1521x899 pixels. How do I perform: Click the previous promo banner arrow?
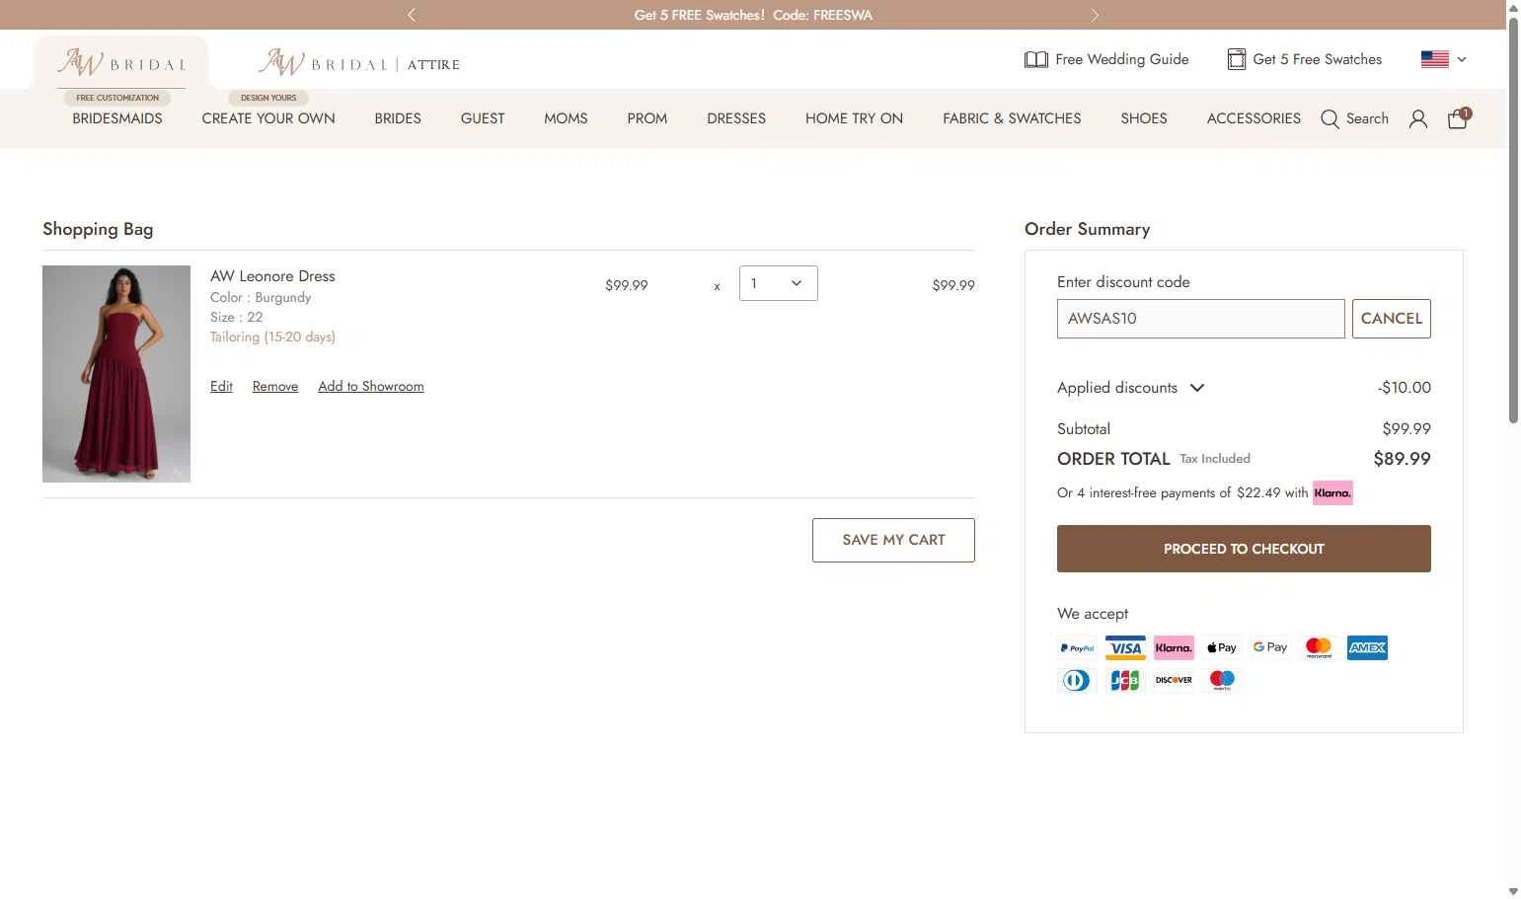tap(412, 15)
